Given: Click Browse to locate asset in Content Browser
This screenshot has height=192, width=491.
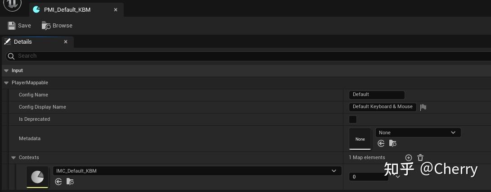Looking at the screenshot, I should (57, 26).
